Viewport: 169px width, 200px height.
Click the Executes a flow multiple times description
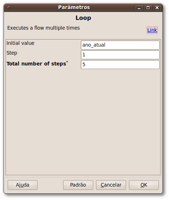pos(43,28)
